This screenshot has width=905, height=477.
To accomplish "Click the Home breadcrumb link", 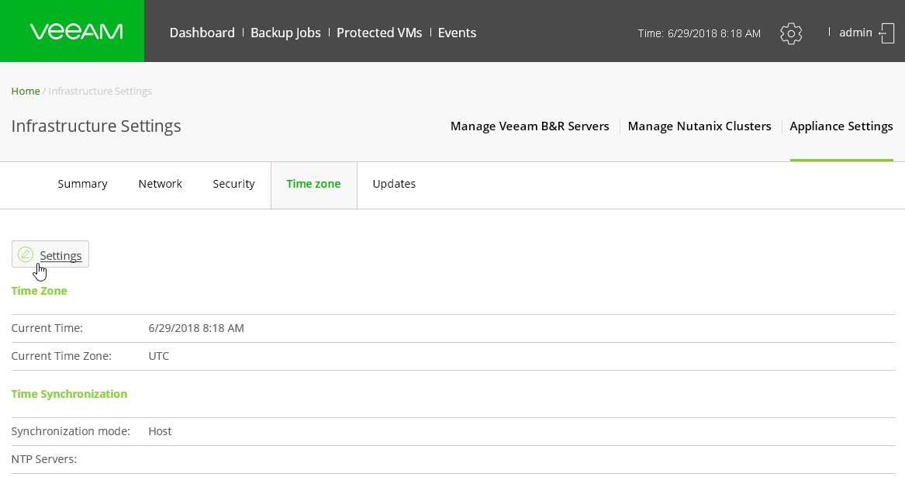I will 26,92.
